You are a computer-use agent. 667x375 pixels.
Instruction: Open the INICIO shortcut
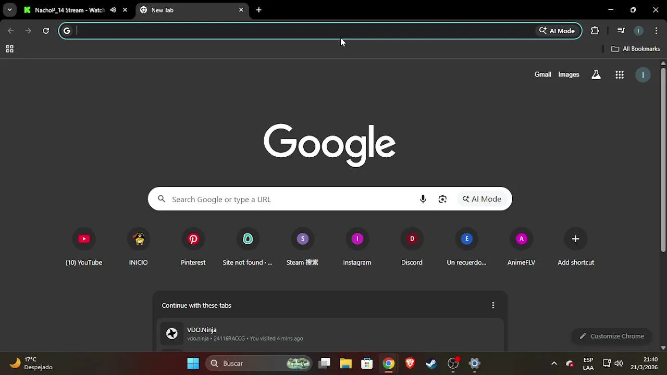click(x=139, y=246)
